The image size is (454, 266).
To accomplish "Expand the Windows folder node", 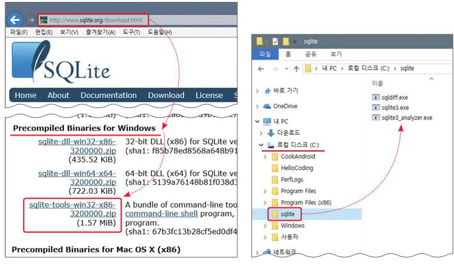I will coord(265,226).
